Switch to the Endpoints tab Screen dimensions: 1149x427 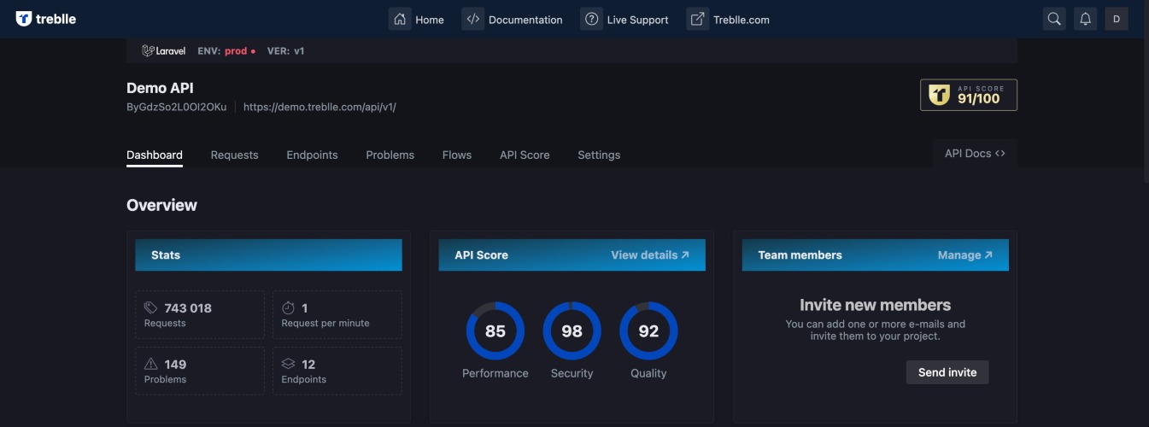click(312, 155)
